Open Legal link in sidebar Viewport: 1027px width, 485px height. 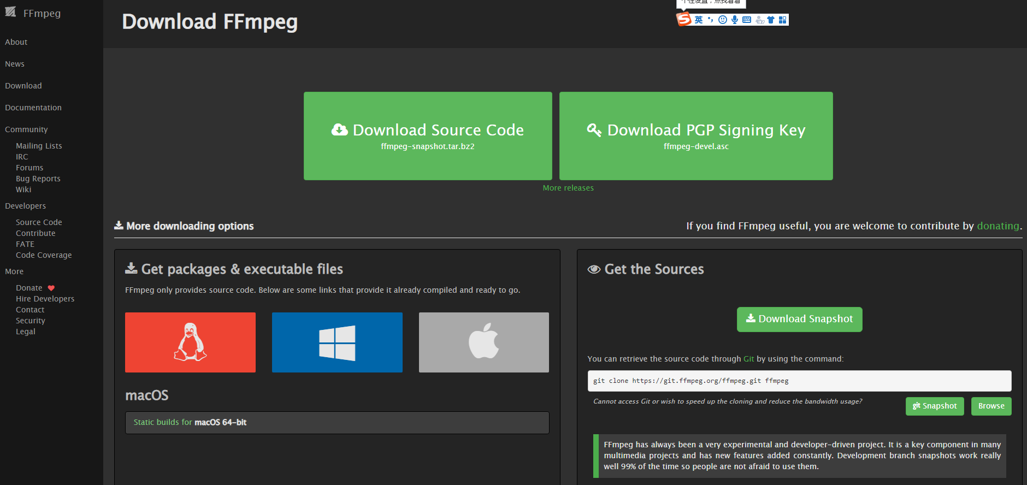26,332
